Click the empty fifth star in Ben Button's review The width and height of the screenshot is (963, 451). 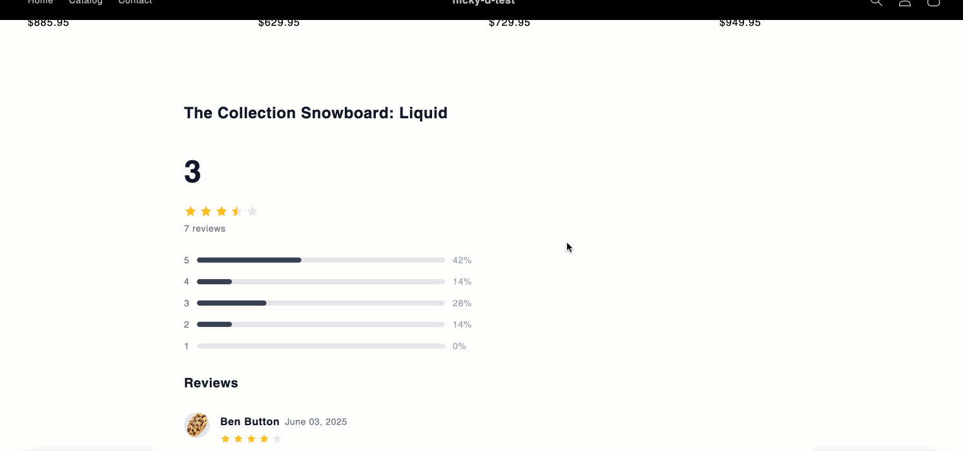[x=277, y=439]
